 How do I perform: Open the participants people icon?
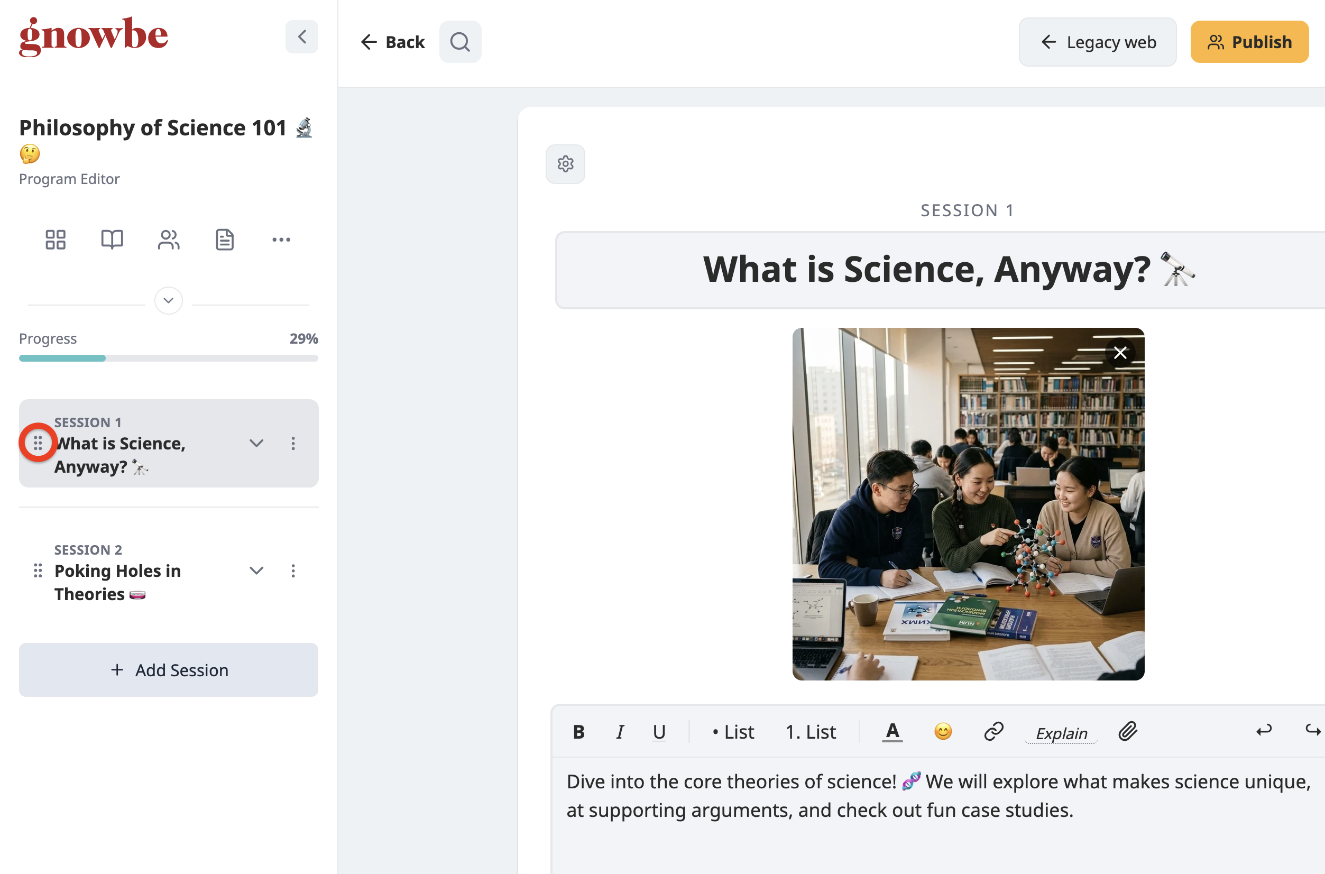(168, 240)
